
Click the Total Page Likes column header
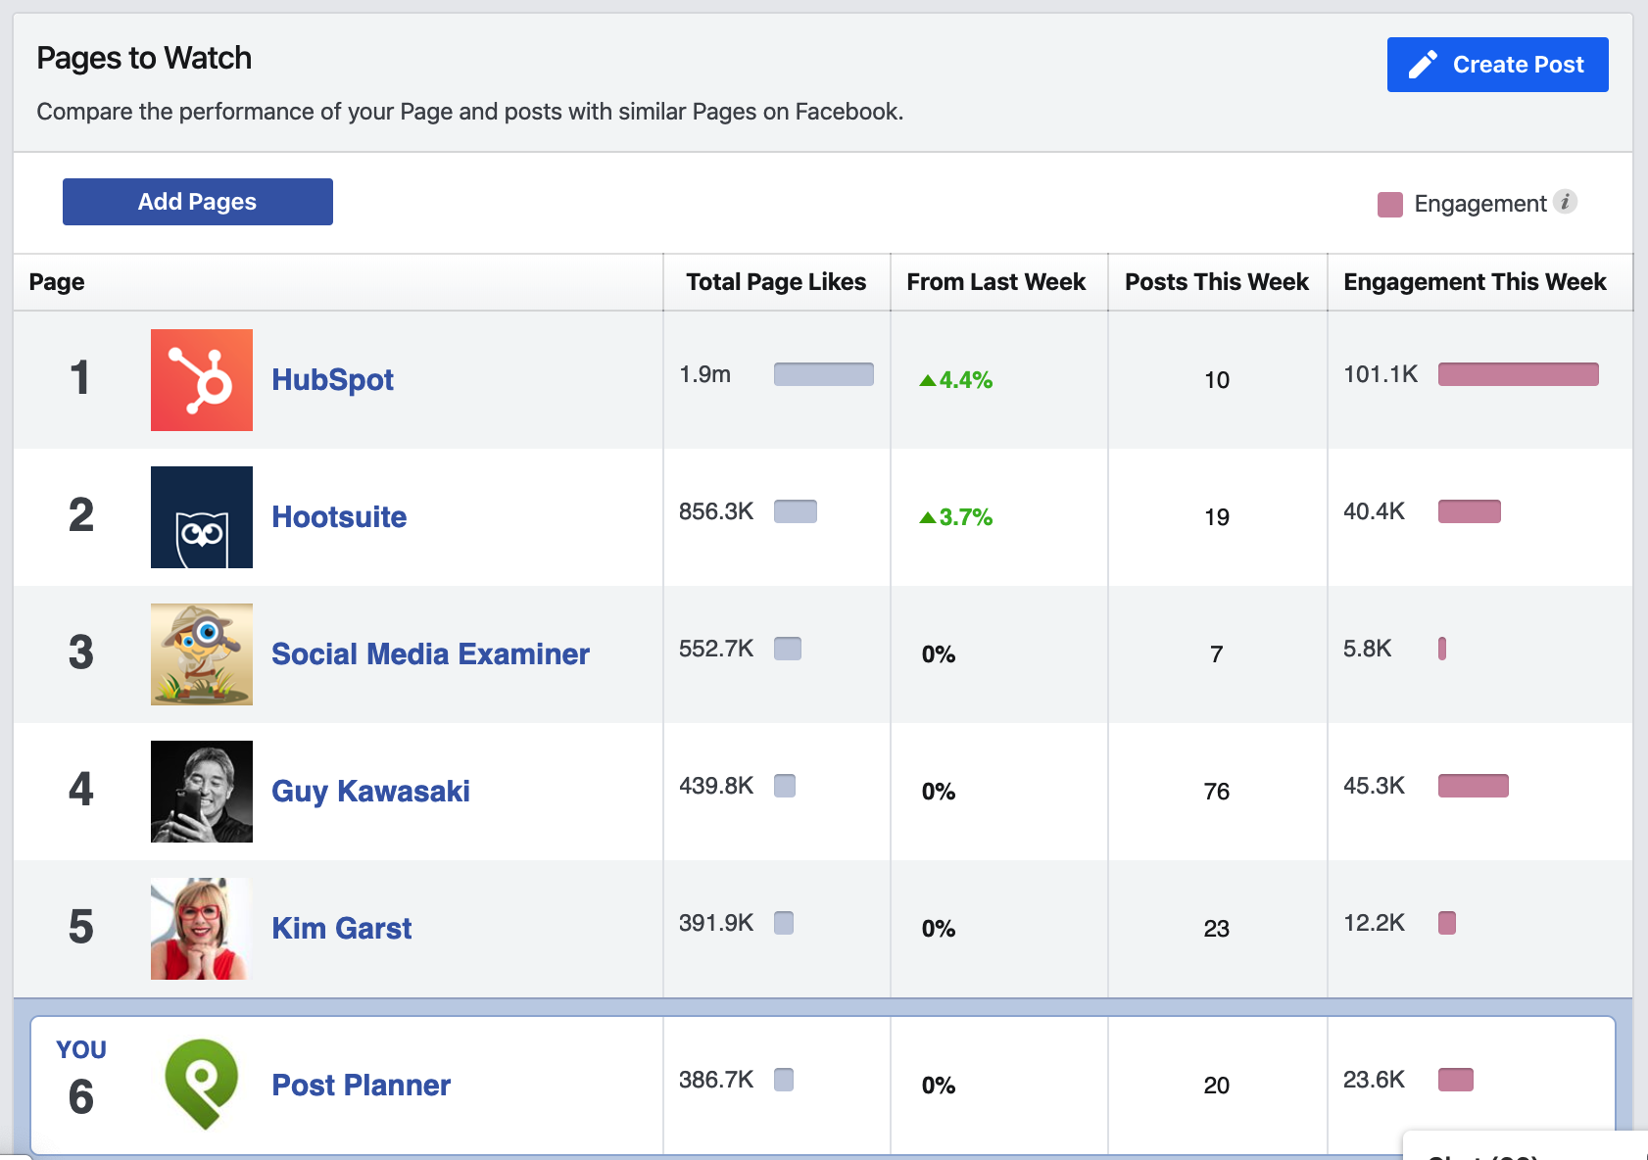[775, 281]
